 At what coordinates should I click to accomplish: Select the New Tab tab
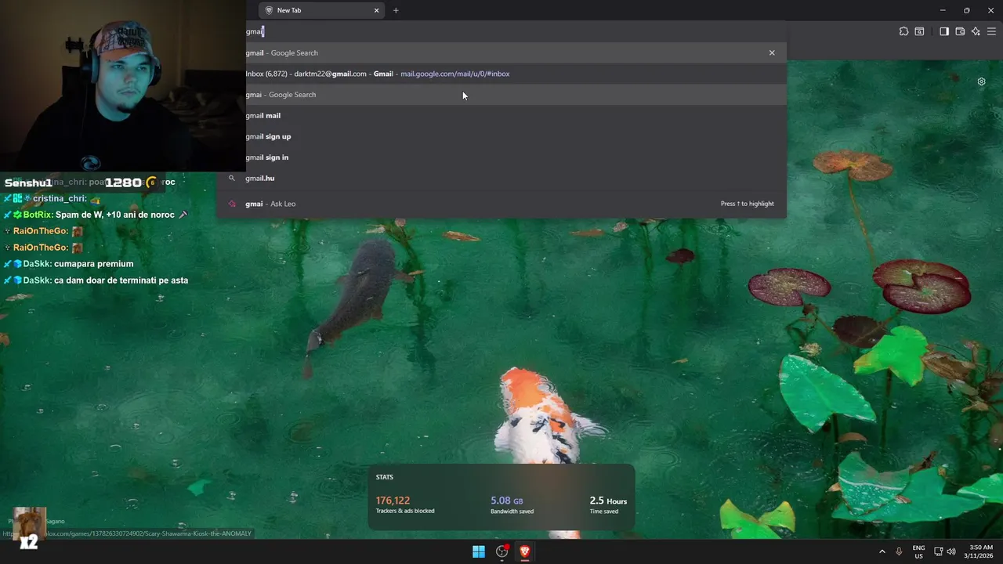[321, 10]
